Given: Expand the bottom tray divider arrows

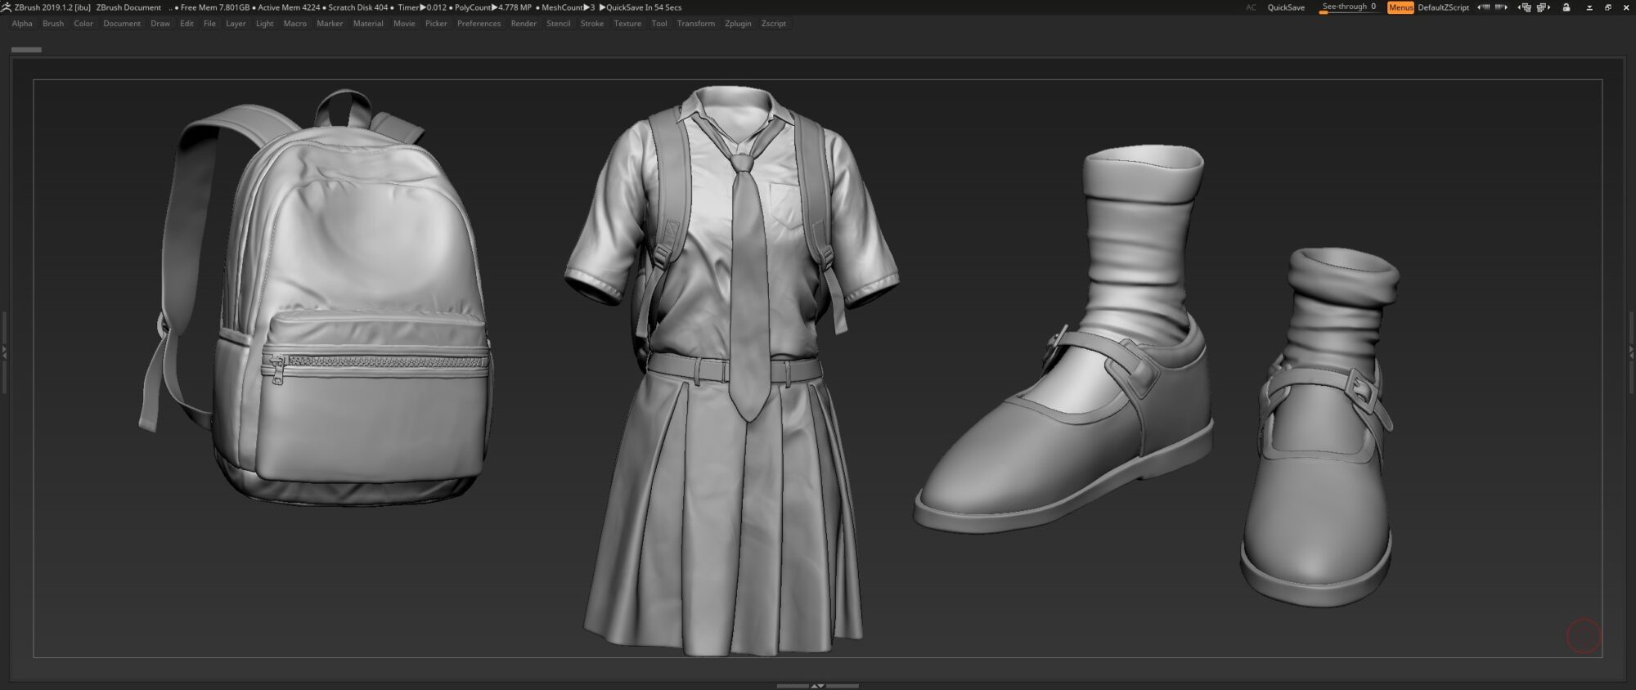Looking at the screenshot, I should click(817, 686).
